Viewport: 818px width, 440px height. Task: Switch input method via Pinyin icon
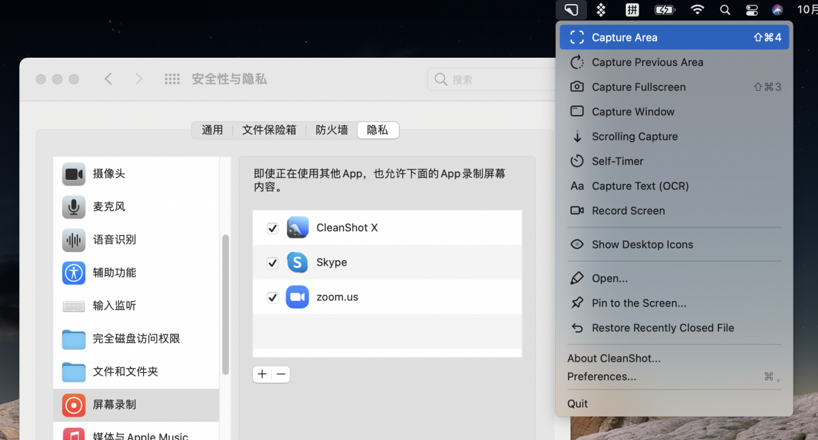[x=633, y=10]
